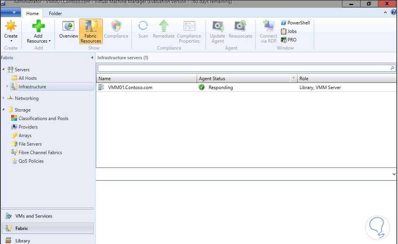Select the VMM01.Contoso.com server row
Image resolution: width=398 pixels, height=244 pixels.
point(246,87)
